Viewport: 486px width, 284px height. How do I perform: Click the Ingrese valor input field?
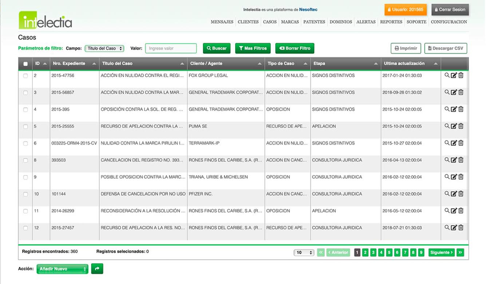coord(171,48)
